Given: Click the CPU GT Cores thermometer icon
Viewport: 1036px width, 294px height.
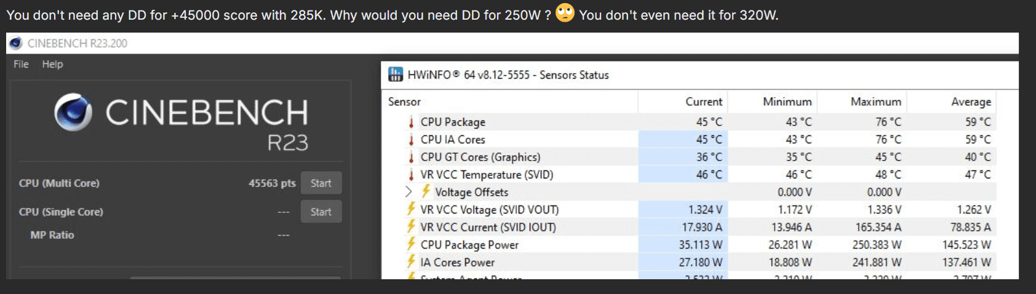Looking at the screenshot, I should click(411, 157).
